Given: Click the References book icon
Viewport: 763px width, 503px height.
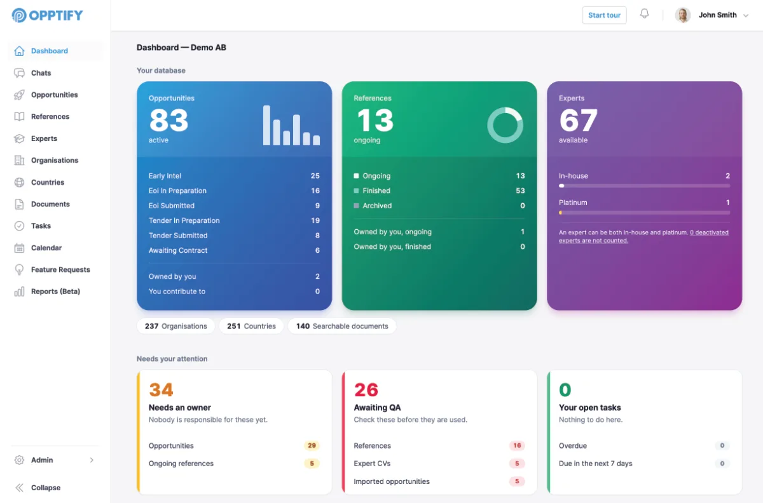Looking at the screenshot, I should pyautogui.click(x=19, y=117).
